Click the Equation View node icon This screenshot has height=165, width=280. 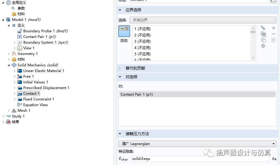tap(20, 105)
